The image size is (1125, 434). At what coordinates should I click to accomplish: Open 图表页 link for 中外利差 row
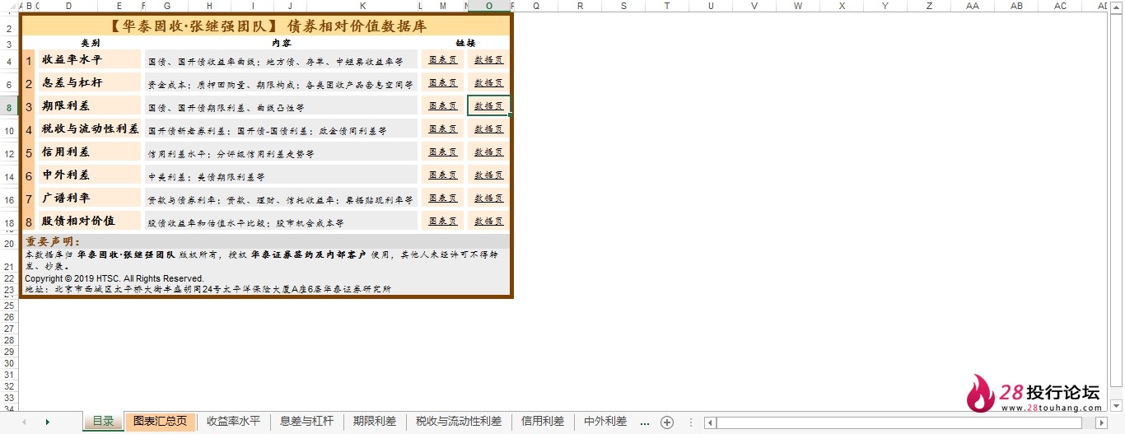click(443, 175)
